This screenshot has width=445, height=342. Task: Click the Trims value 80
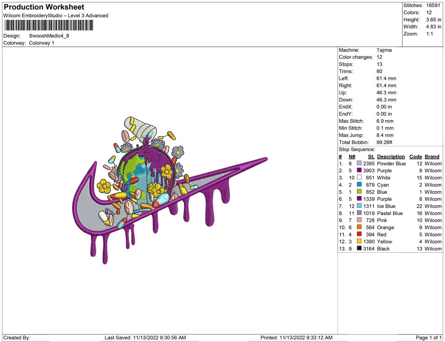(x=379, y=71)
